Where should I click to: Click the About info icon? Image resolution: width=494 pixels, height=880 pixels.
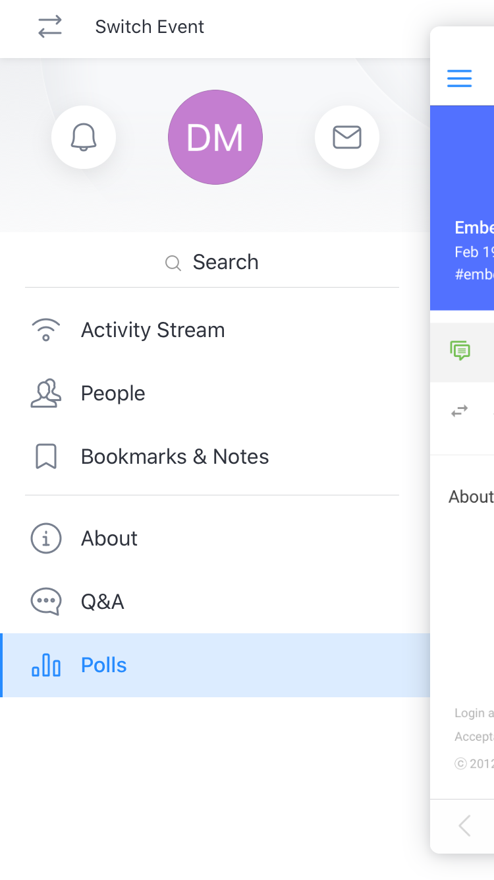[45, 538]
